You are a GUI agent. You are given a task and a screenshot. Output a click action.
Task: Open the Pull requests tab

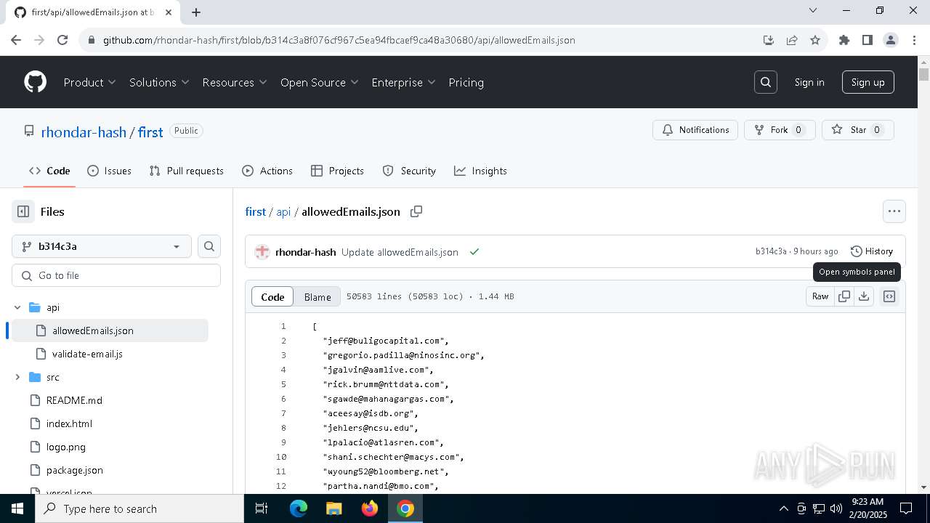click(x=186, y=171)
